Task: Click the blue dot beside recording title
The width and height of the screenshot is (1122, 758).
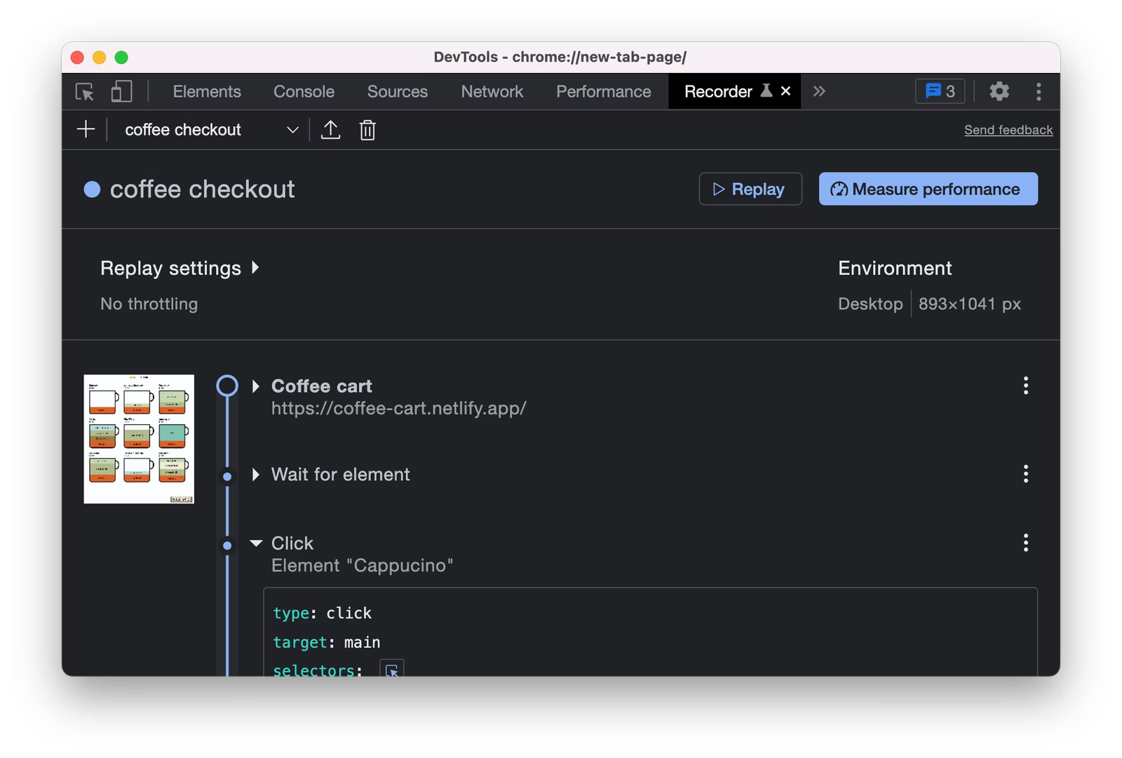Action: point(92,189)
